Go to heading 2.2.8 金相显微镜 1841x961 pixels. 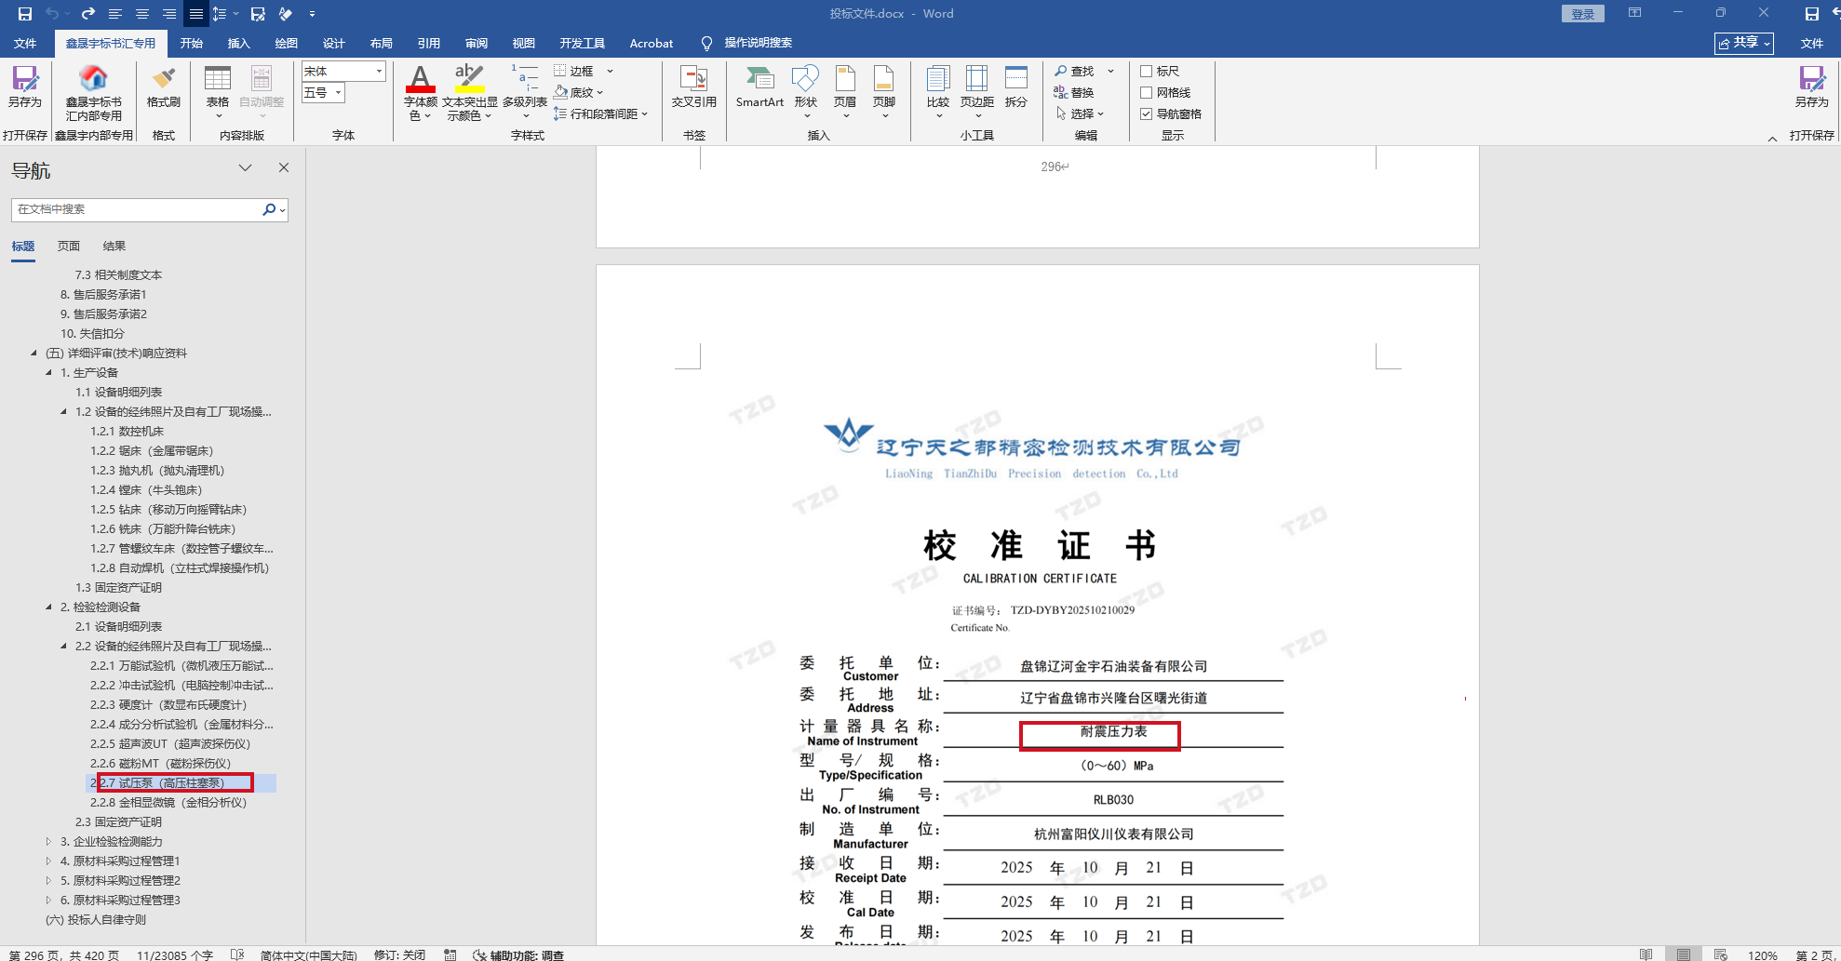[168, 803]
